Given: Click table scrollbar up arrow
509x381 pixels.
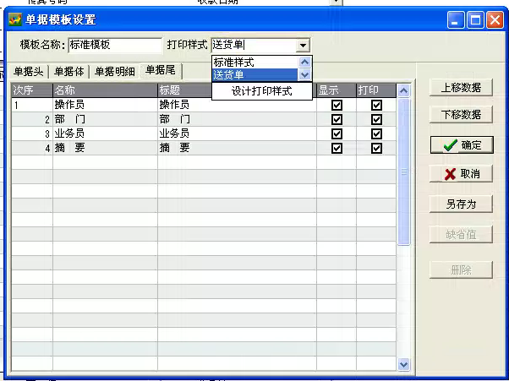Looking at the screenshot, I should 403,90.
